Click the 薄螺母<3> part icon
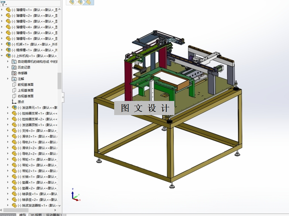Viewport: 289px width, 216px height. (x=8, y=21)
